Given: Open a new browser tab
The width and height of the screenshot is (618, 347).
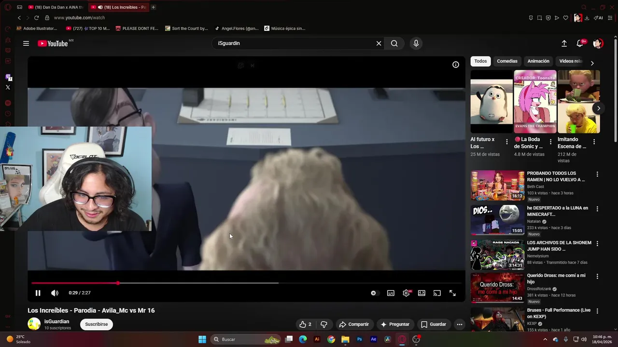Looking at the screenshot, I should (154, 7).
